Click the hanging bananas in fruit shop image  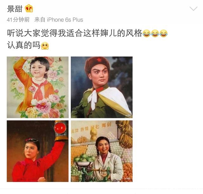126,136
